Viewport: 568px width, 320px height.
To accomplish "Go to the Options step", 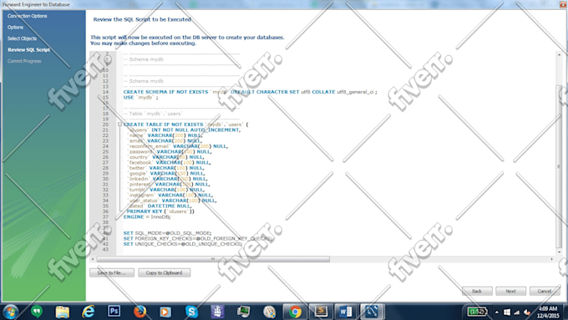I will (x=15, y=28).
